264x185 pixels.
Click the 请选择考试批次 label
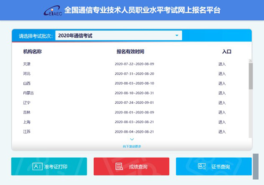pos(36,36)
